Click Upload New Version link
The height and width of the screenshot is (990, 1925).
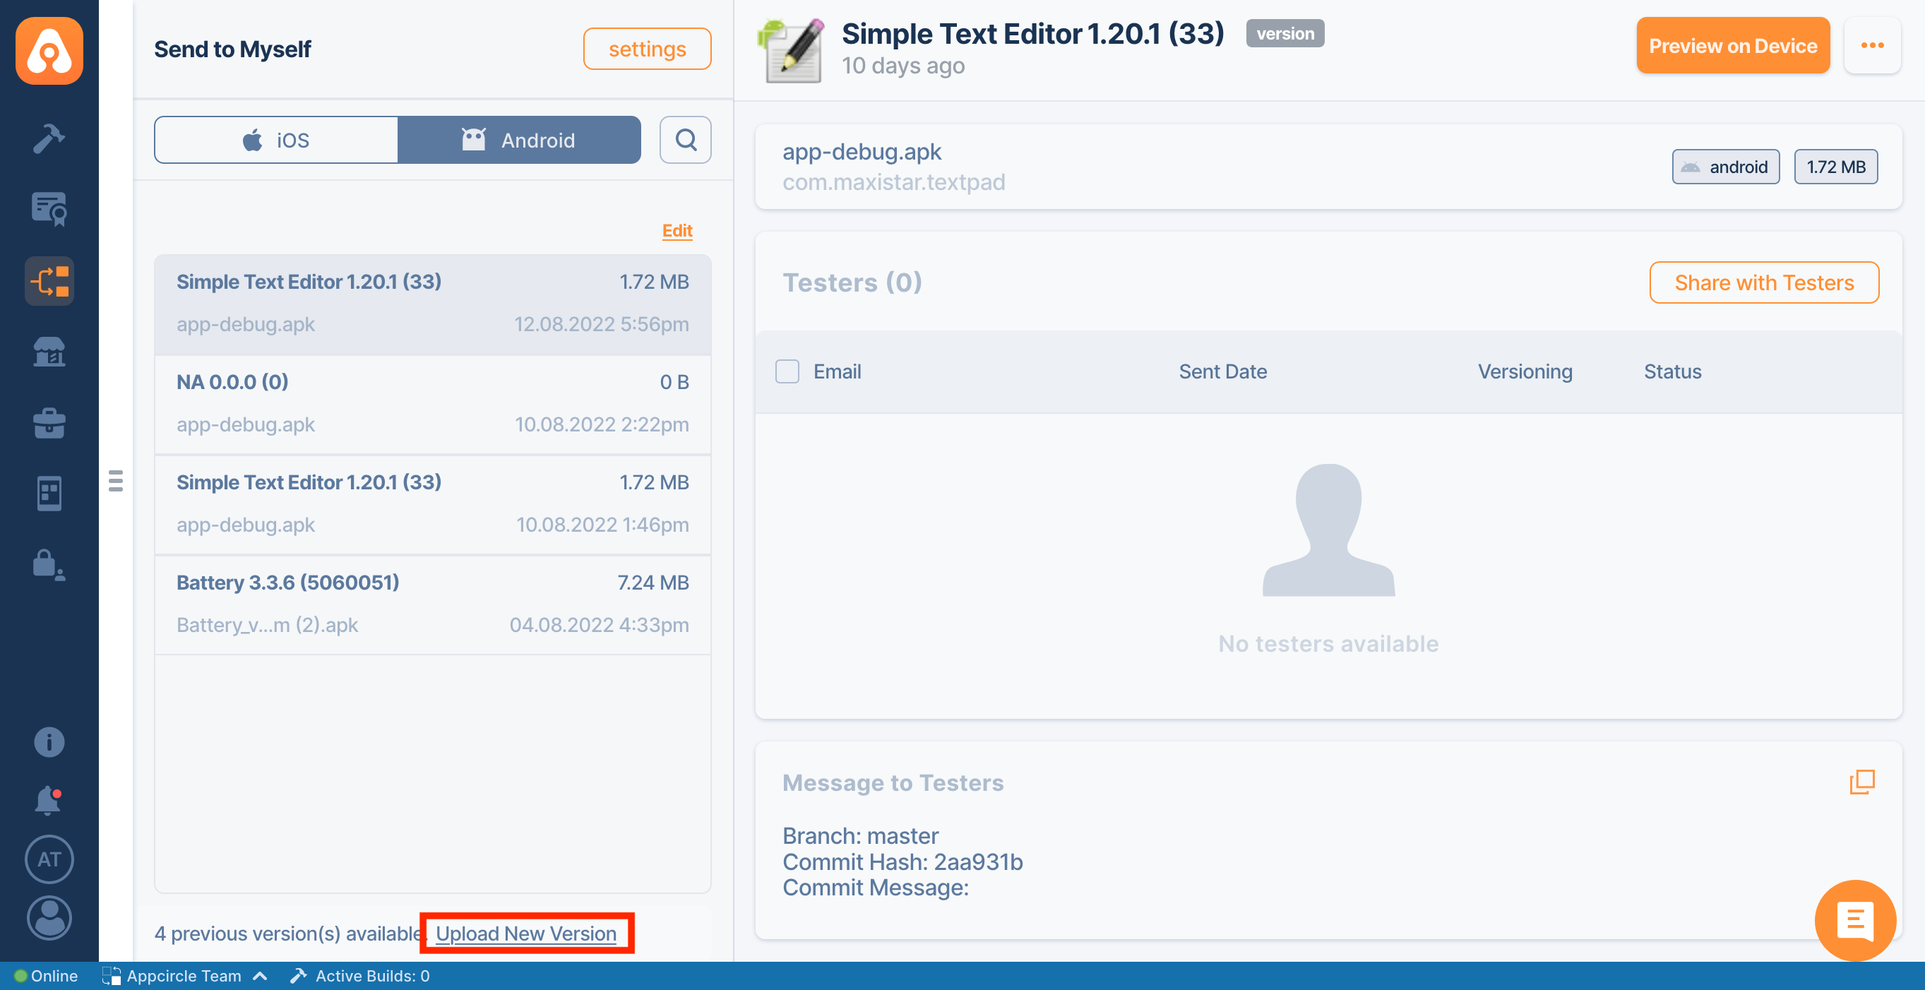[526, 934]
